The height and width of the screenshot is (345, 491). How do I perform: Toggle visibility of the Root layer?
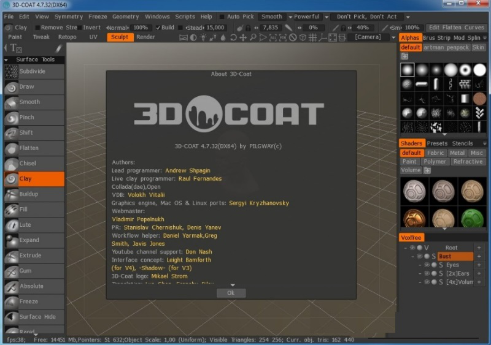(x=412, y=248)
